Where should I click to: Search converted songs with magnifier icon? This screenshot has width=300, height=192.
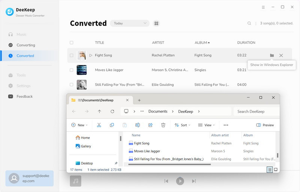(249, 23)
